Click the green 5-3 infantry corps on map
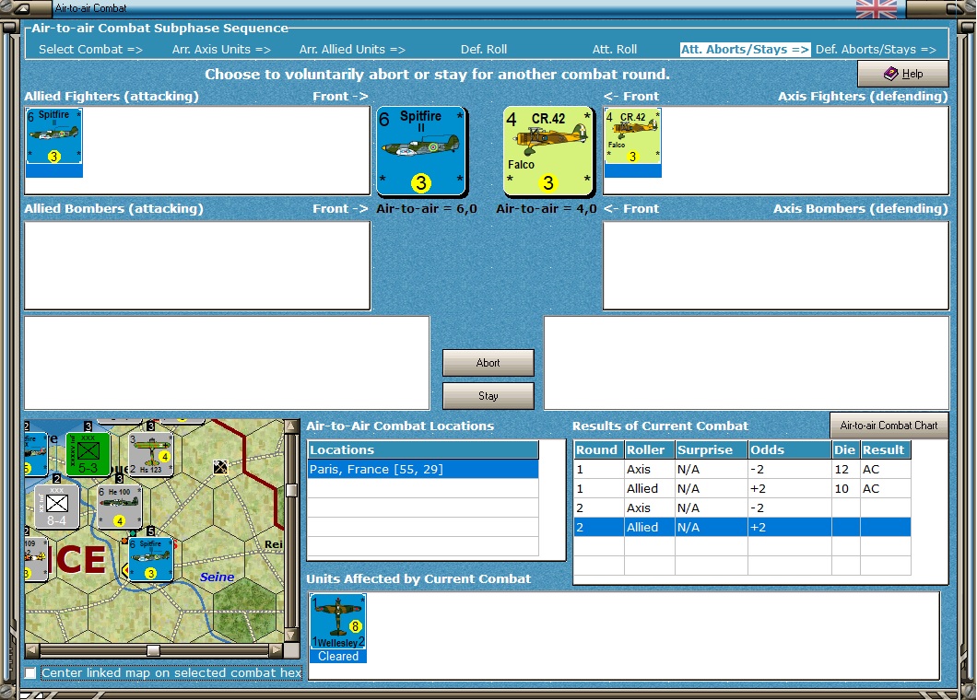Screen dimensions: 977x700 (x=88, y=454)
